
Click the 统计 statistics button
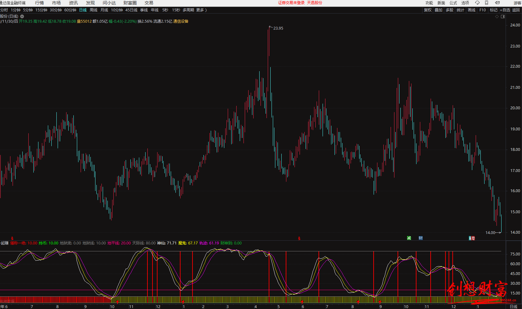point(461,10)
